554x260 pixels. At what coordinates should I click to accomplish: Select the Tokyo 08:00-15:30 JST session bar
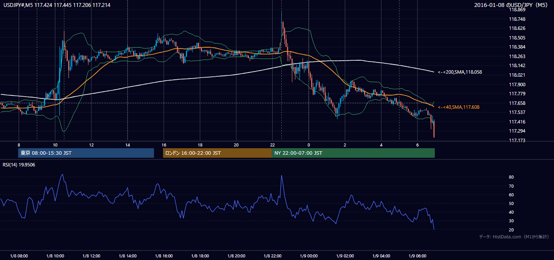[x=86, y=153]
